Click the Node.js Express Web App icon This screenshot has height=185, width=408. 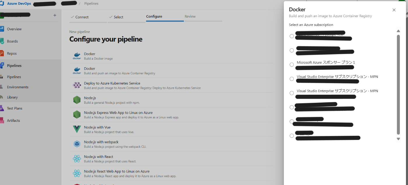pos(77,115)
